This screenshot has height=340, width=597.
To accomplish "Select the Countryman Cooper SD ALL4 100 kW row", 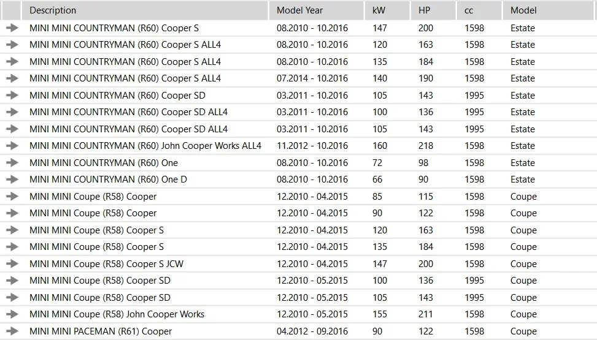I will [298, 112].
